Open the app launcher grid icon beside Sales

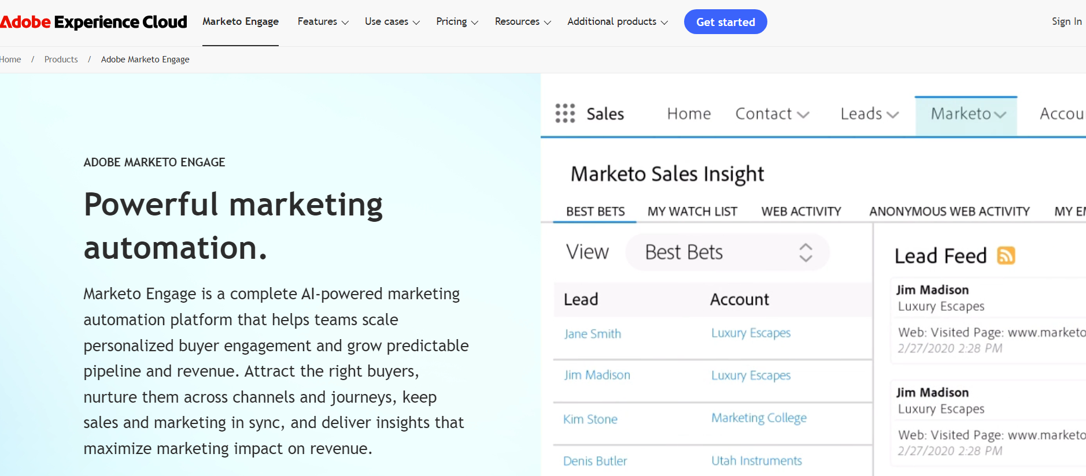565,113
